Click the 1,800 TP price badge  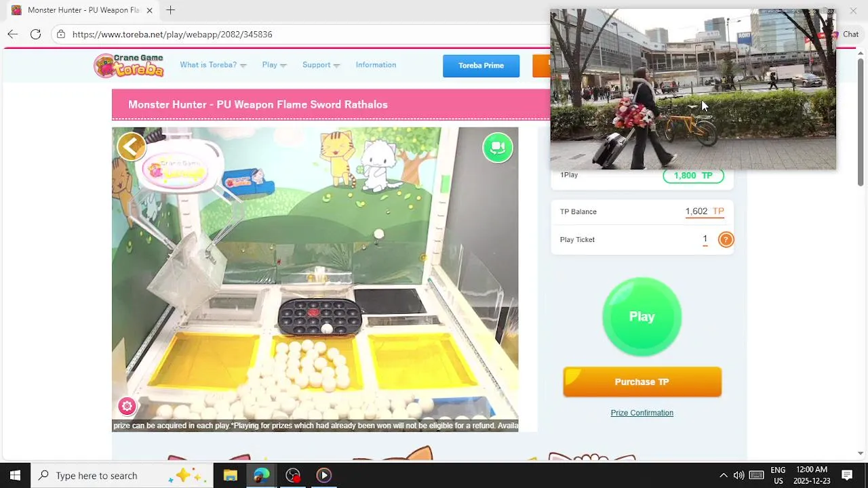(x=693, y=176)
